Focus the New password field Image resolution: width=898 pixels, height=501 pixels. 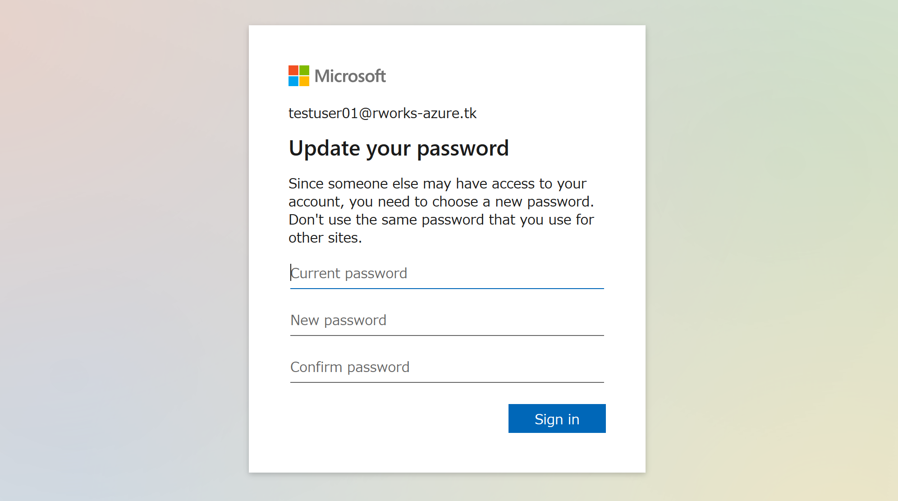coord(447,320)
